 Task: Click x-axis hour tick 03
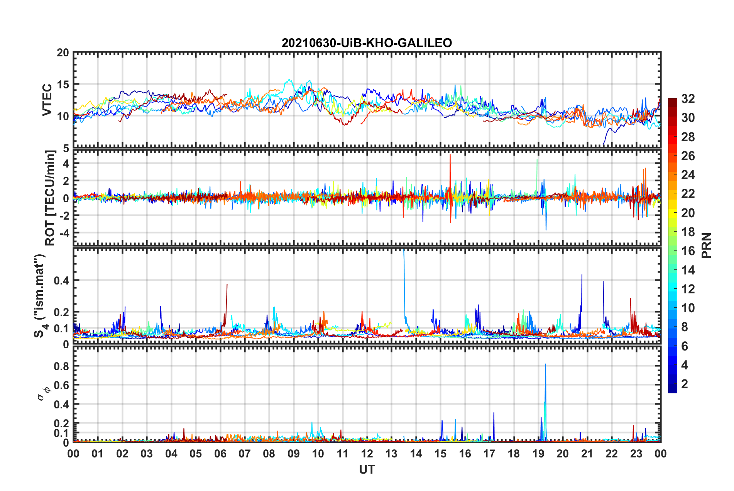pyautogui.click(x=147, y=454)
